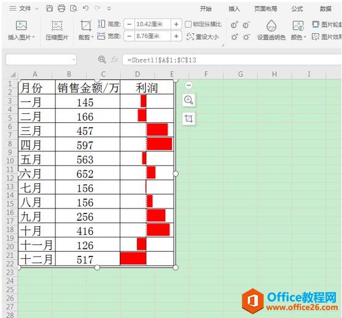Click the 图片效果 button
The image size is (342, 318).
point(327,37)
